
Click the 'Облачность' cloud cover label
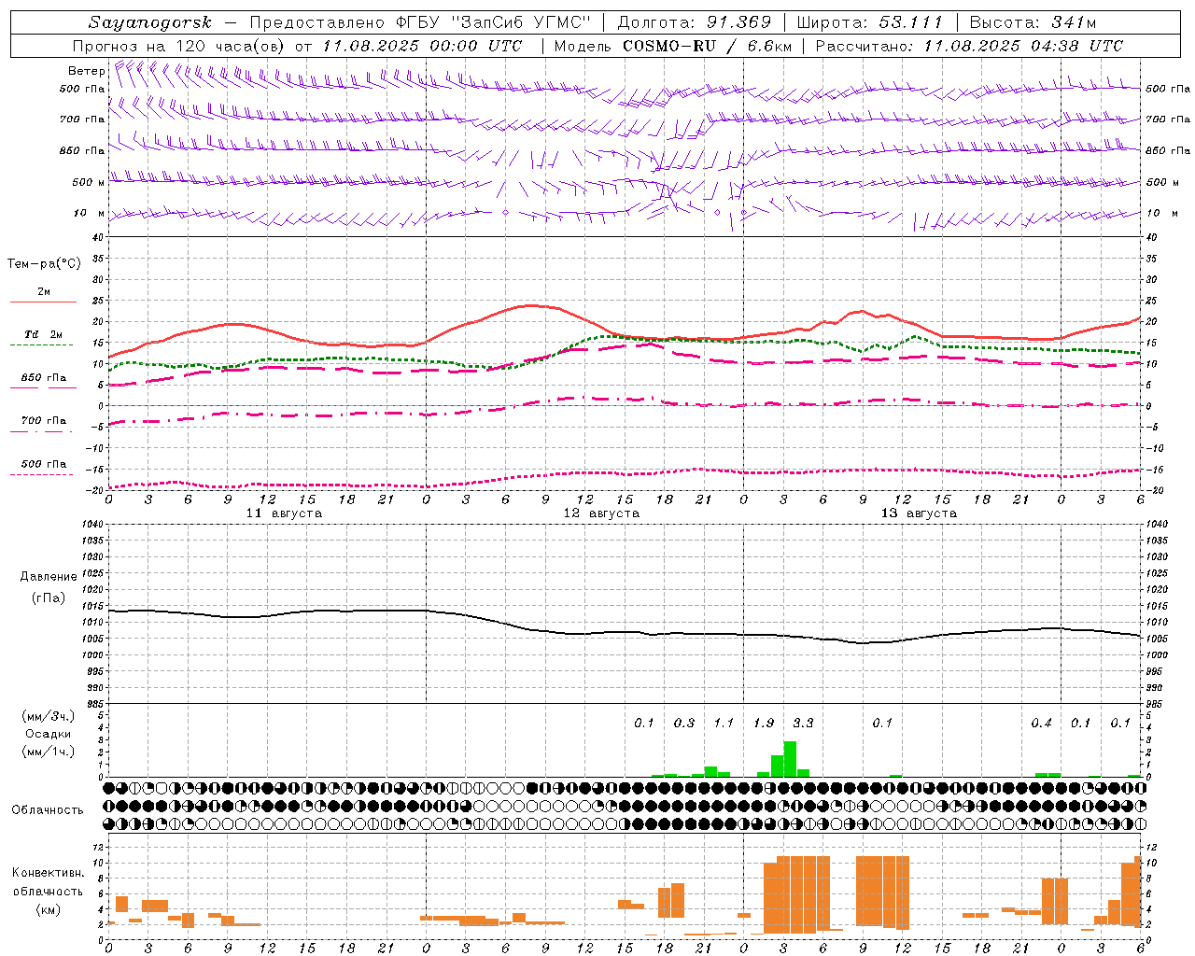click(48, 809)
